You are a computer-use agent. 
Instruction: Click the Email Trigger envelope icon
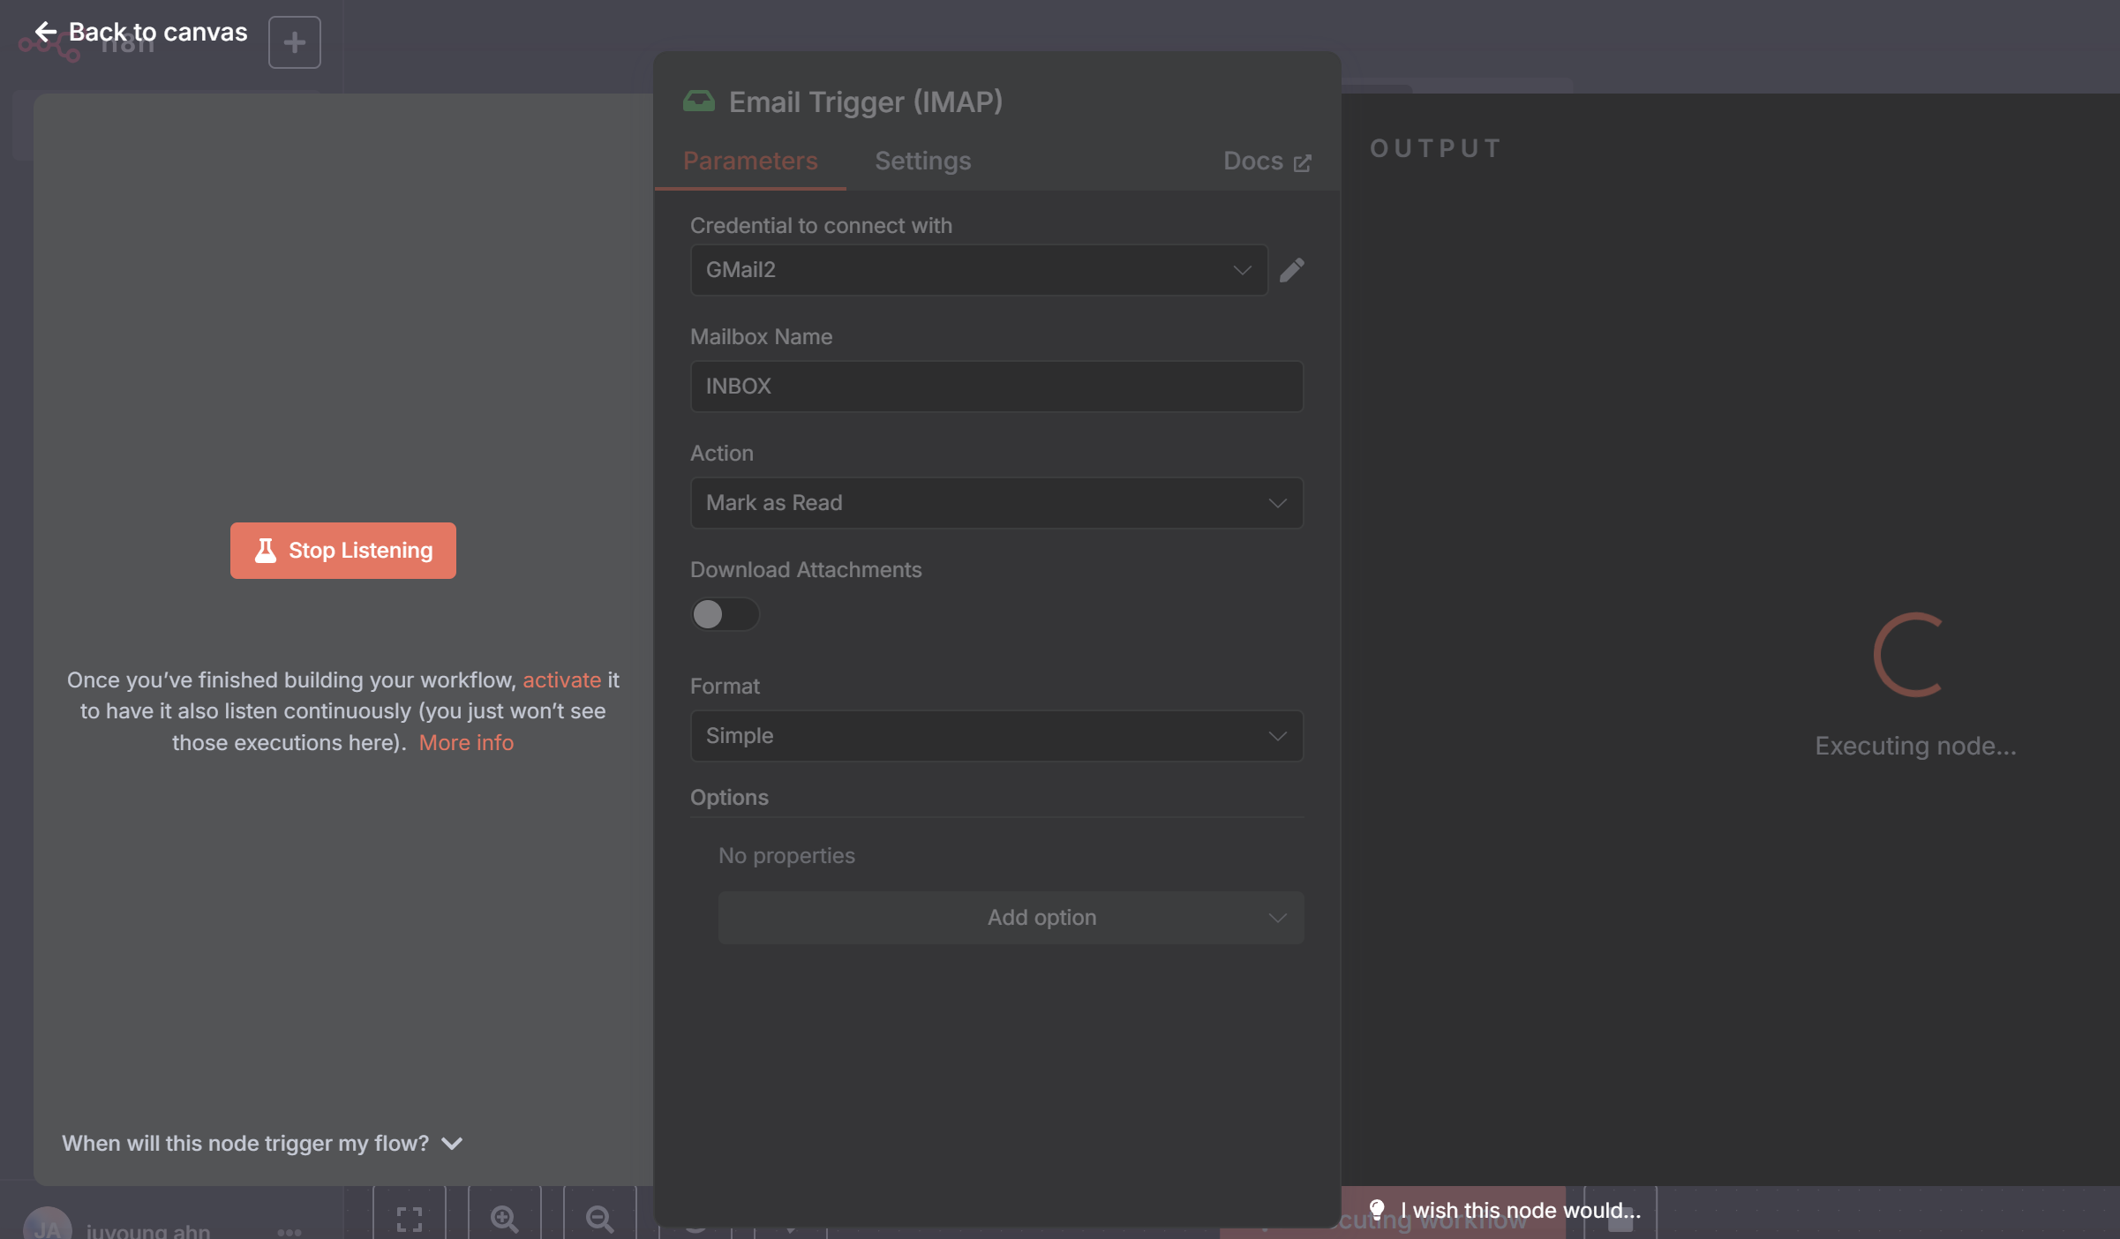698,101
